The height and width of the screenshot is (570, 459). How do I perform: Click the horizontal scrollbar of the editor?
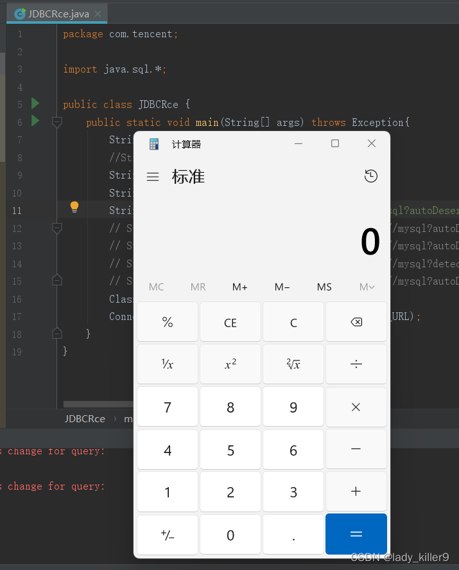(x=98, y=404)
